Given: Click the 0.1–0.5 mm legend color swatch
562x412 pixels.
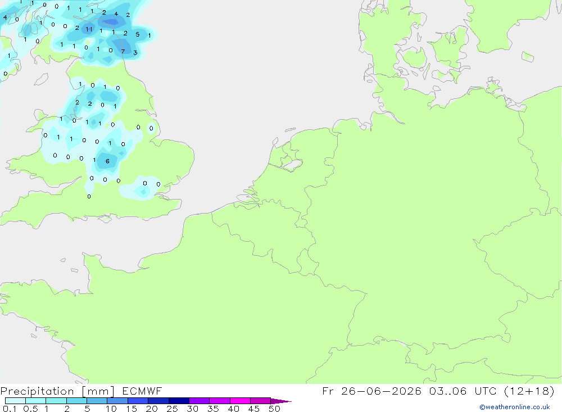Looking at the screenshot, I should click(15, 401).
